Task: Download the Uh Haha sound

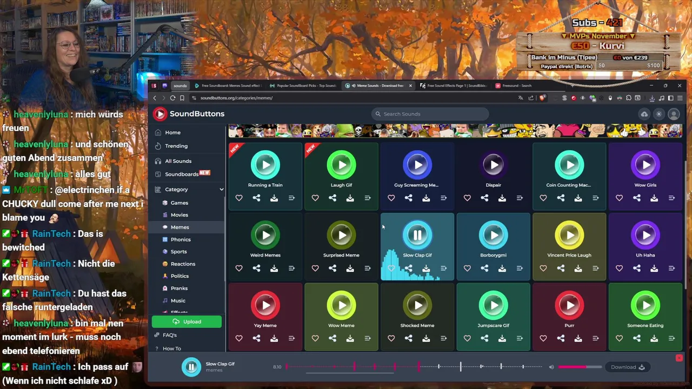Action: pos(654,268)
